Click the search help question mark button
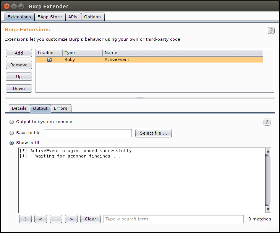 tap(25, 219)
